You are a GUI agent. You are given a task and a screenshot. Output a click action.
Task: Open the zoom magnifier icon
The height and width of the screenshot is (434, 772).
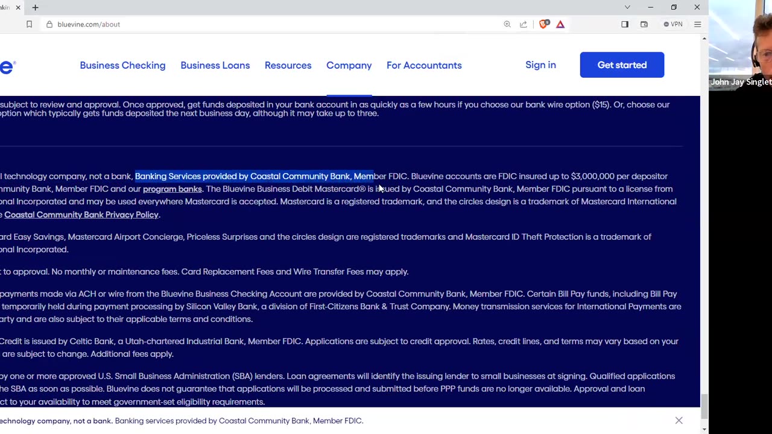(x=507, y=24)
